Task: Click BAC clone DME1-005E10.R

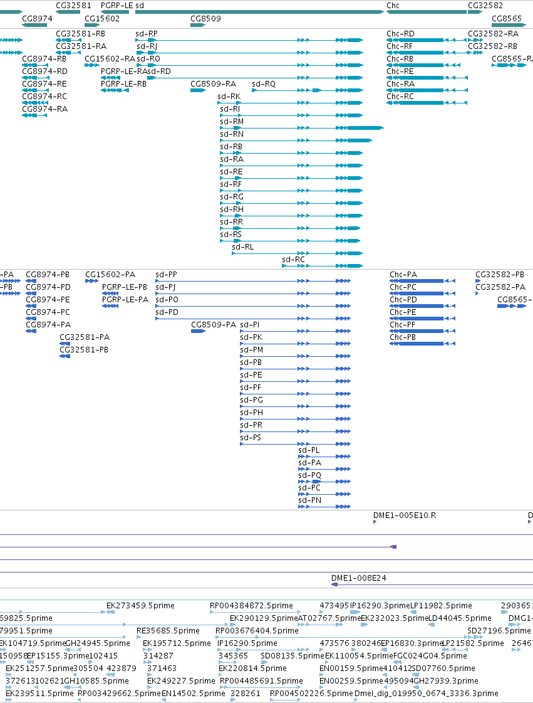Action: tap(375, 522)
